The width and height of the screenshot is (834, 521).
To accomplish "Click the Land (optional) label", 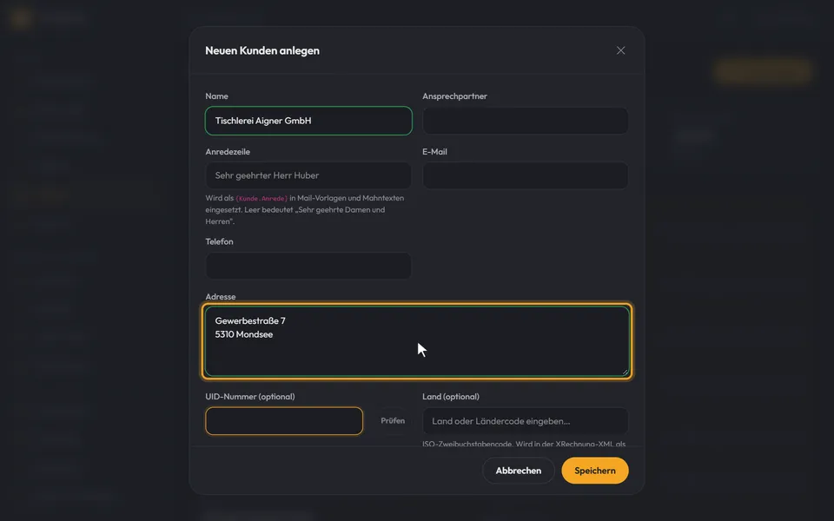I will 451,397.
